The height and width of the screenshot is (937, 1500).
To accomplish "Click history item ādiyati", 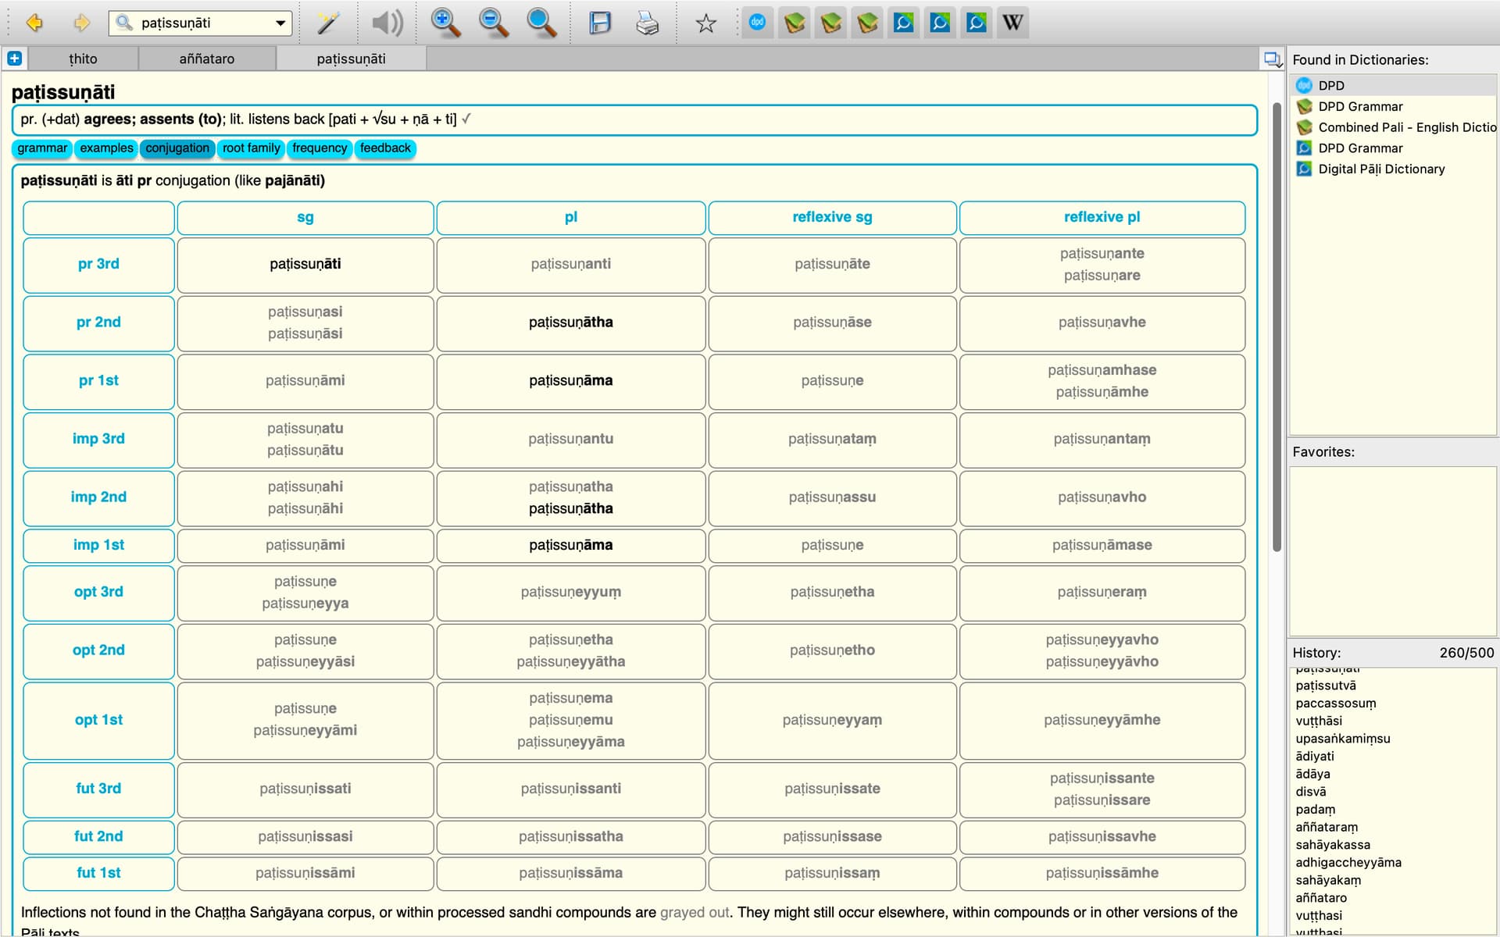I will point(1315,757).
